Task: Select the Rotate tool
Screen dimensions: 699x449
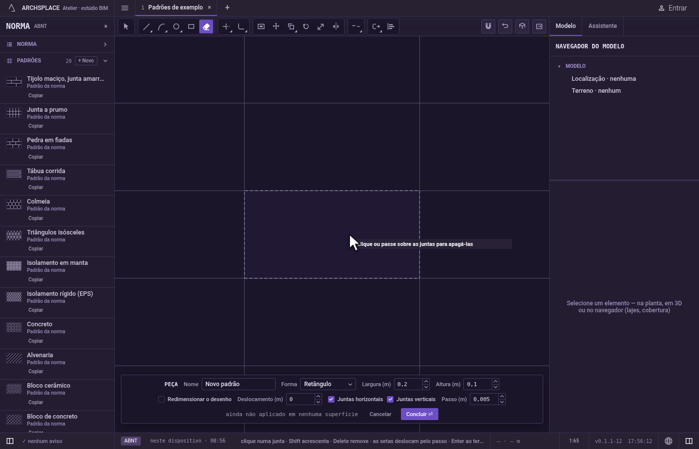Action: pos(306,26)
